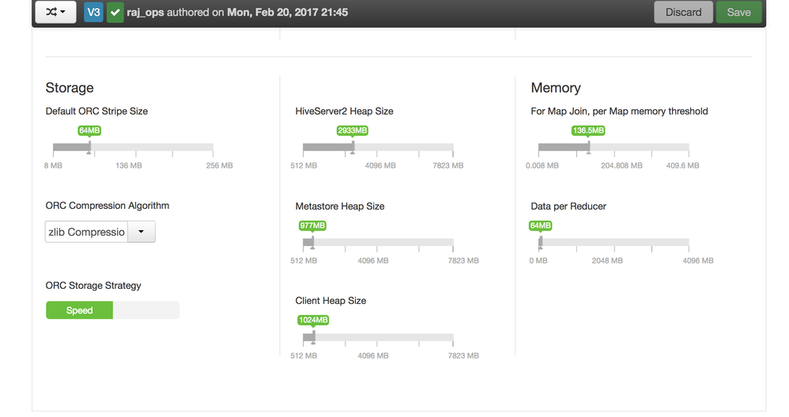The width and height of the screenshot is (789, 417).
Task: Select Speed for ORC Storage Strategy
Action: click(x=80, y=311)
